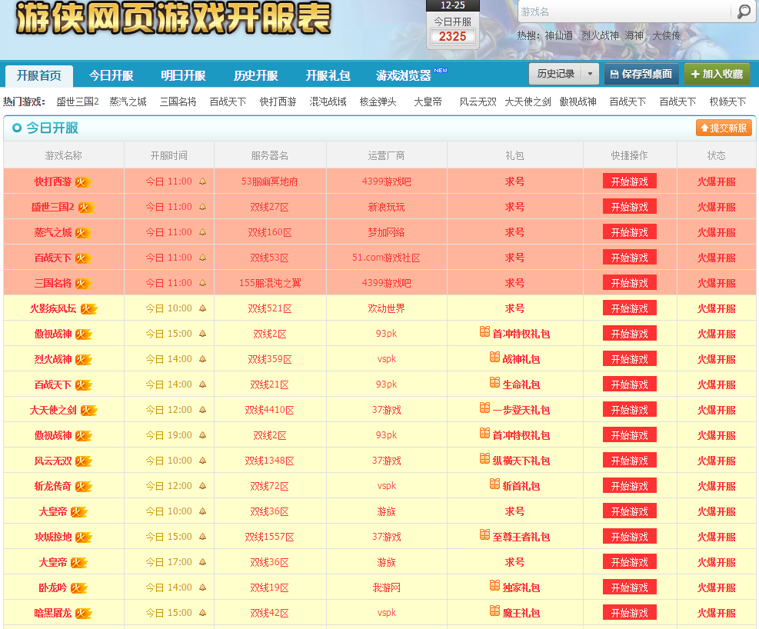This screenshot has height=629, width=759.
Task: Open hot game link 混沌战域
Action: (328, 102)
